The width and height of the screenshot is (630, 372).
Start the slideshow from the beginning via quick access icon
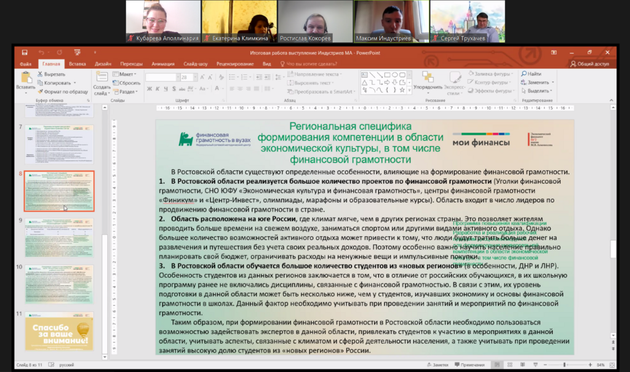pos(77,53)
